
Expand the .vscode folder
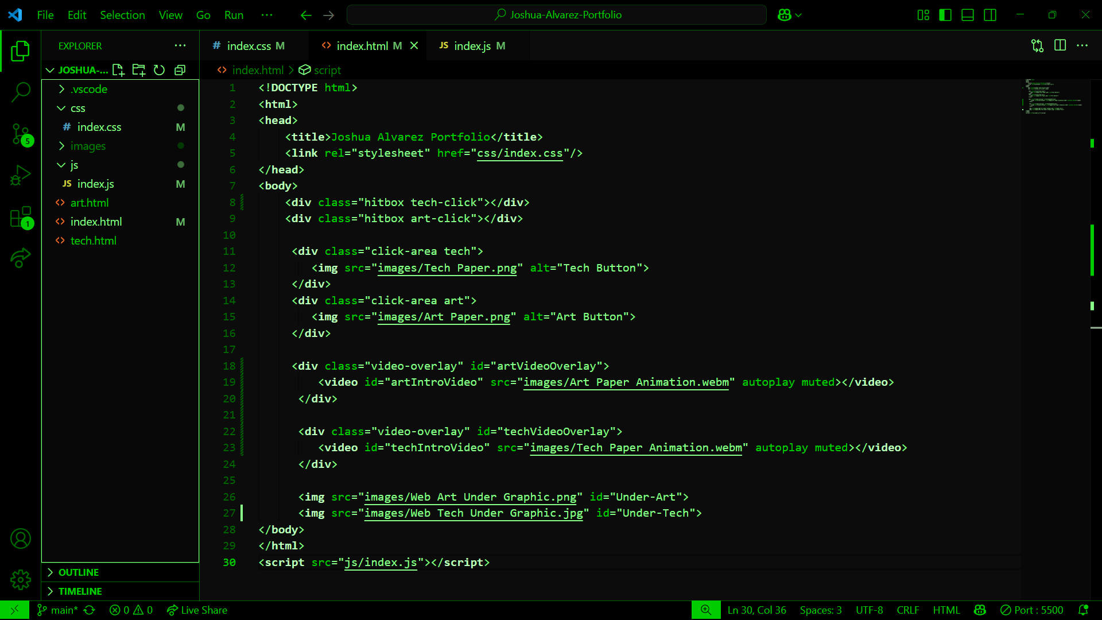pos(121,89)
